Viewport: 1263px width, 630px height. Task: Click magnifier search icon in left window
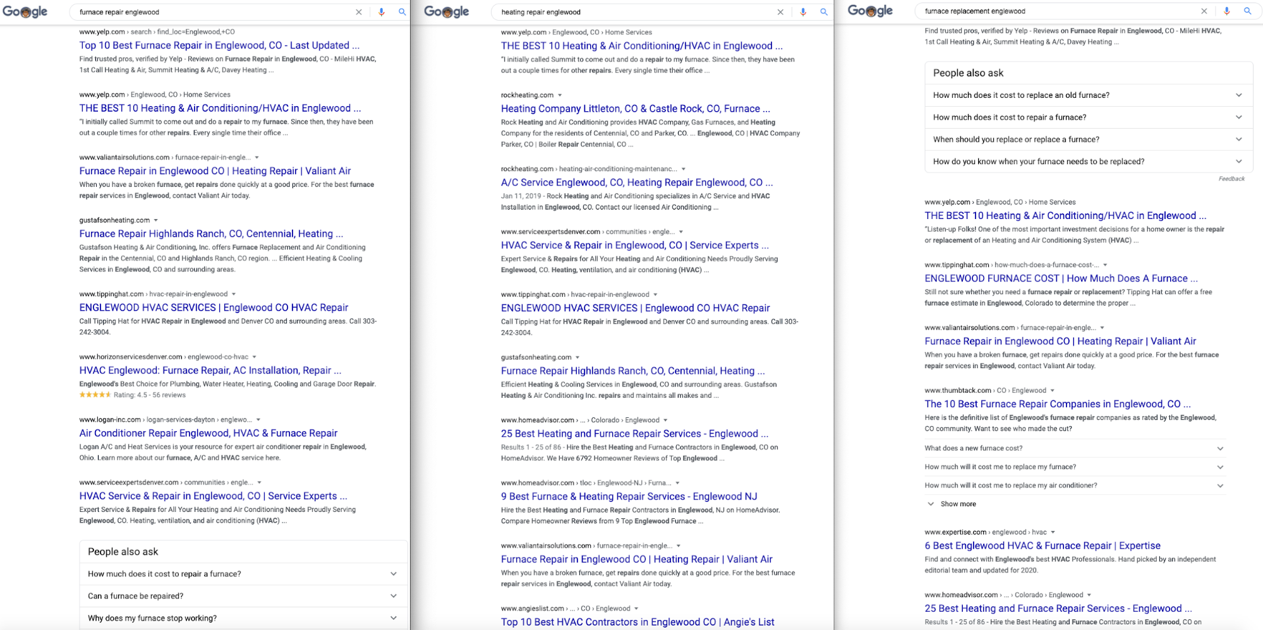(x=402, y=12)
